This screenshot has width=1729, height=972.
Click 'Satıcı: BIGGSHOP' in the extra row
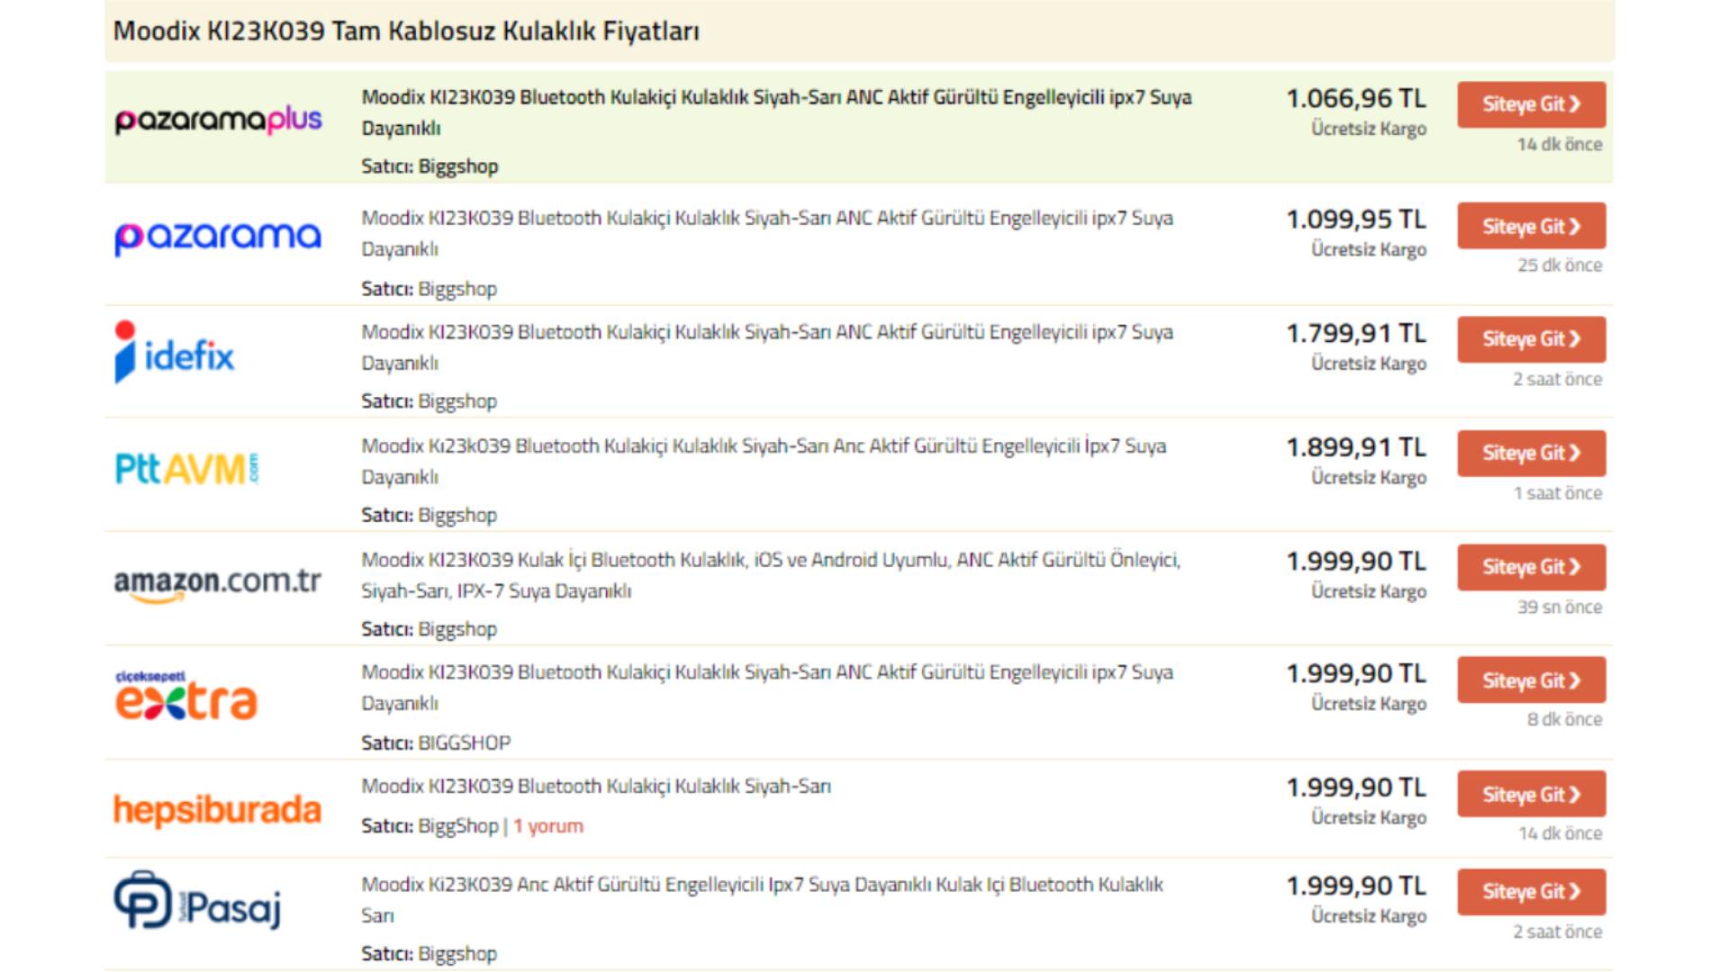coord(436,743)
